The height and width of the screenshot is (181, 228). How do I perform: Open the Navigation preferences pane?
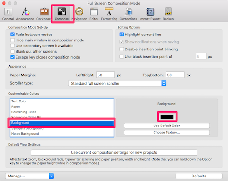tap(79, 14)
